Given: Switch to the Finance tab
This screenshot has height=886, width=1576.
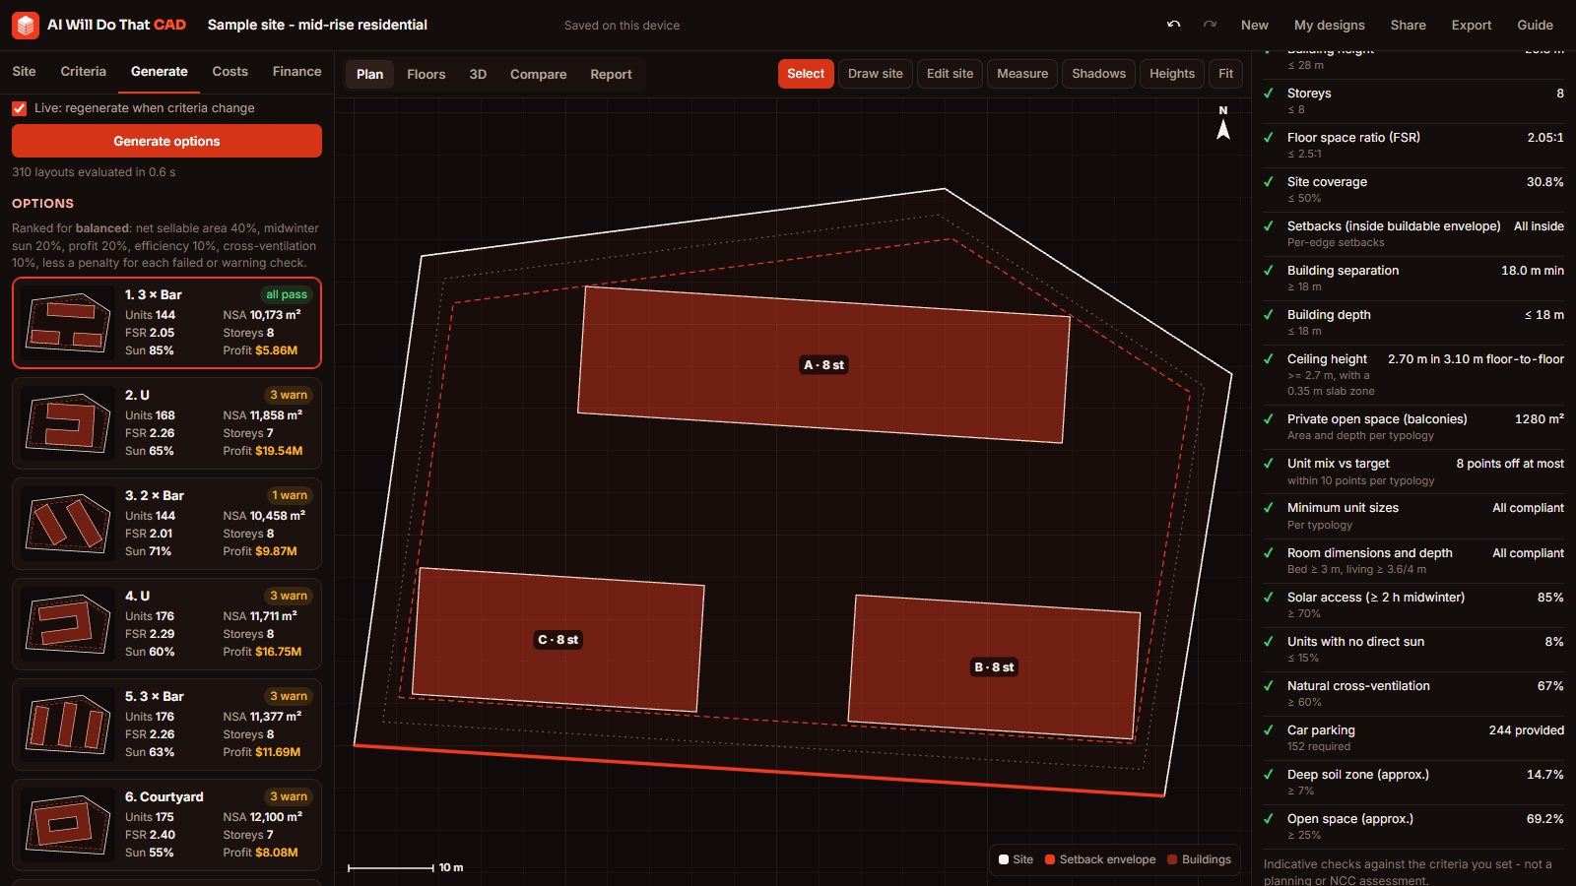Looking at the screenshot, I should (296, 71).
